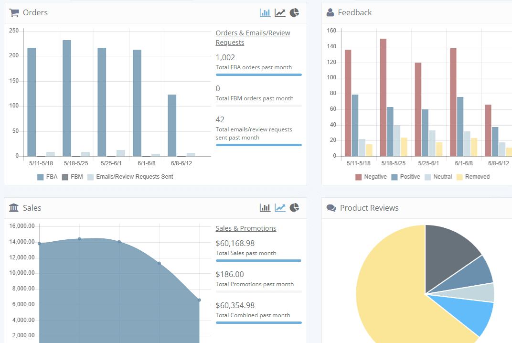The height and width of the screenshot is (343, 512).
Task: Click the FBA bar for 5/18-5/25
Action: click(67, 98)
